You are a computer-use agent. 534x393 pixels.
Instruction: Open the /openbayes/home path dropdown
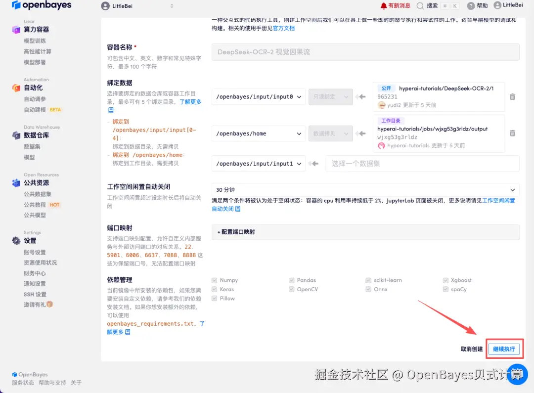pos(259,133)
